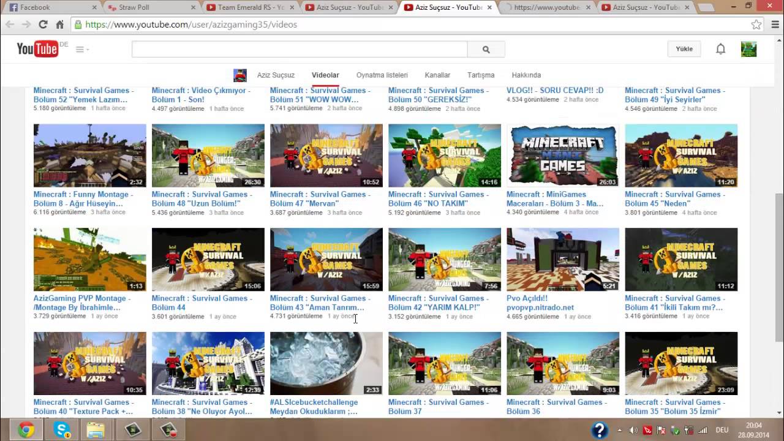Viewport: 784px width, 441px height.
Task: Open Bölüm 38 "Ne Oluyor Ayol" title
Action: (202, 407)
